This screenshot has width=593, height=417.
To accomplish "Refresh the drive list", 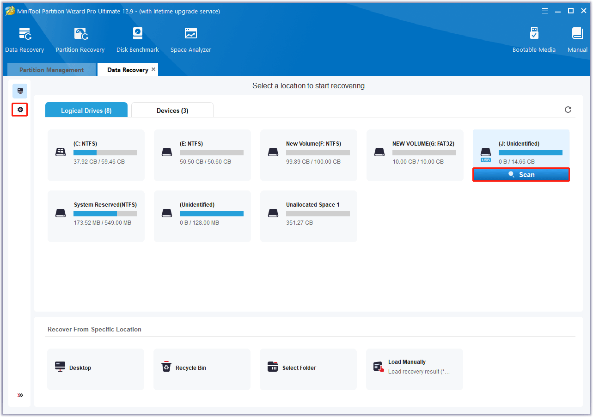I will point(568,110).
